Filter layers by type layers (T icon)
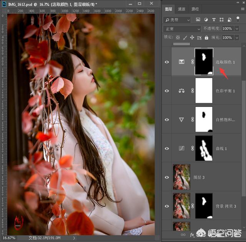The height and width of the screenshot is (242, 246). 213,20
